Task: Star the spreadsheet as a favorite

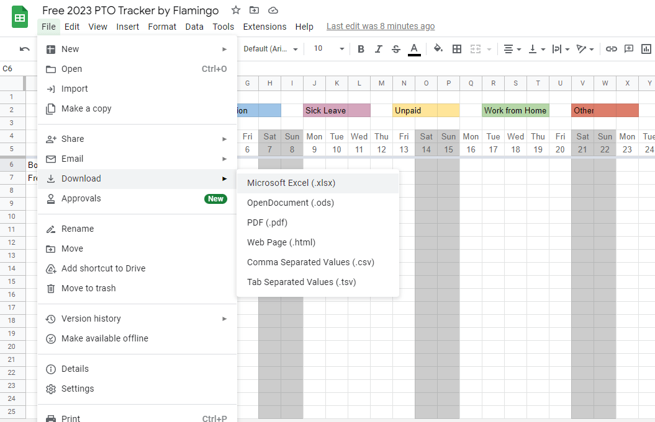Action: click(235, 10)
